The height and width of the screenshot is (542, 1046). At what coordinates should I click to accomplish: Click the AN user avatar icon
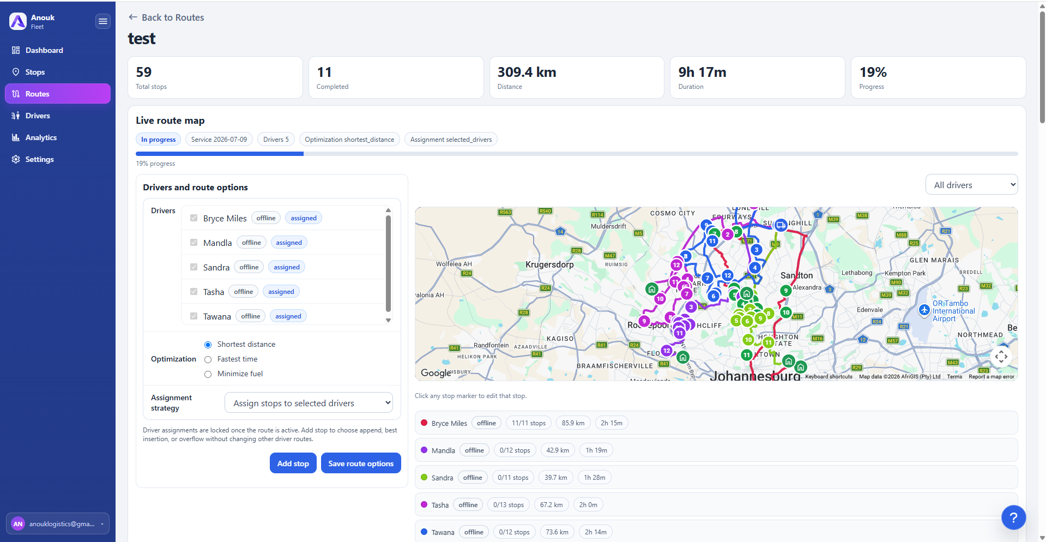point(18,524)
